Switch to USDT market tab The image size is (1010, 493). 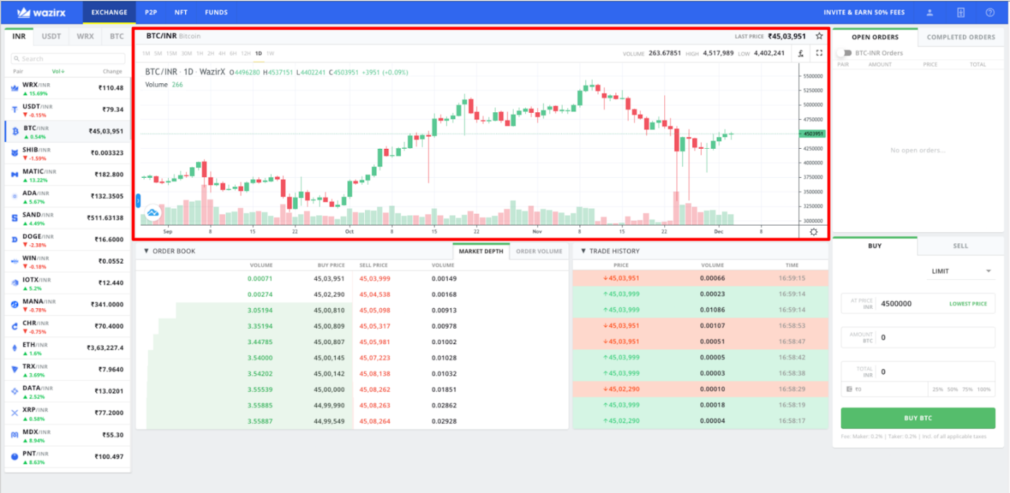52,36
